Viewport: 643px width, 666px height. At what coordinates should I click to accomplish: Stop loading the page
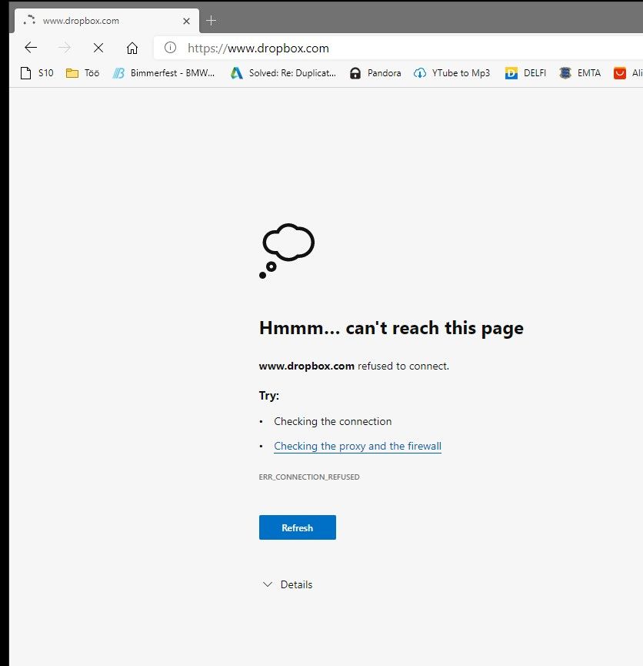point(98,48)
